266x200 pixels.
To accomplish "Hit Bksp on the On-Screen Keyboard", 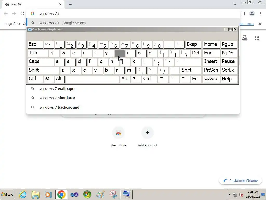I will pyautogui.click(x=193, y=45).
